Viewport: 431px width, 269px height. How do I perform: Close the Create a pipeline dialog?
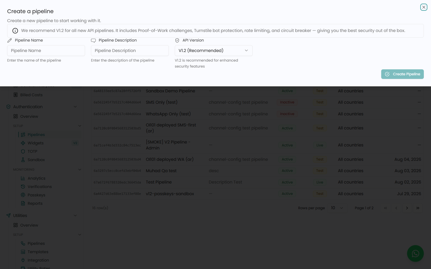(x=424, y=7)
